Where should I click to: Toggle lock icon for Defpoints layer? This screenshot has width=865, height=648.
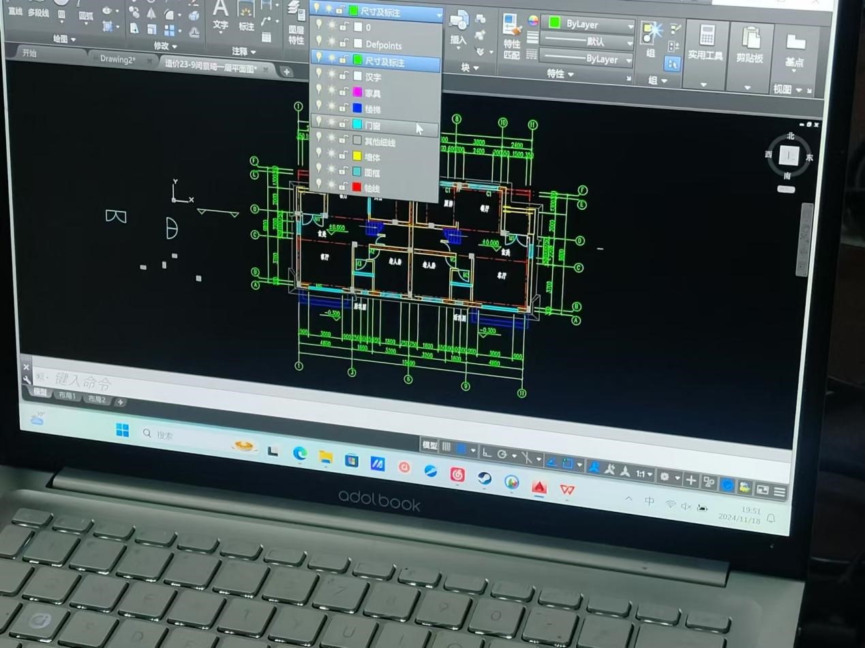344,44
